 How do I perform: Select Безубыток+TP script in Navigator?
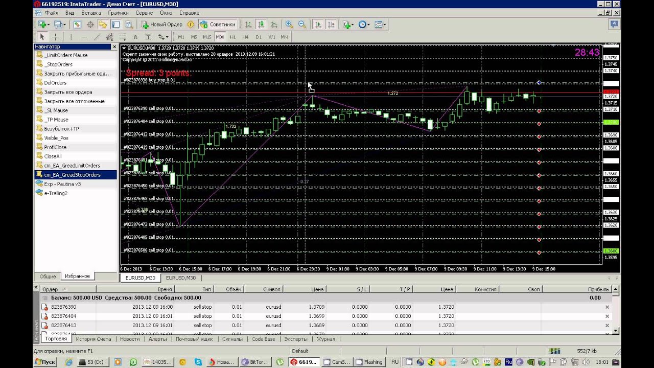click(61, 129)
